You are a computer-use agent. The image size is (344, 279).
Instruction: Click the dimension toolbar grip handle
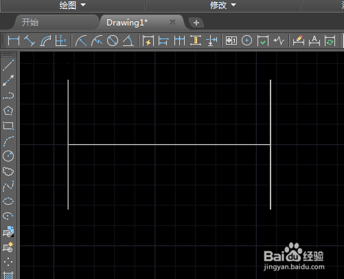(3, 41)
